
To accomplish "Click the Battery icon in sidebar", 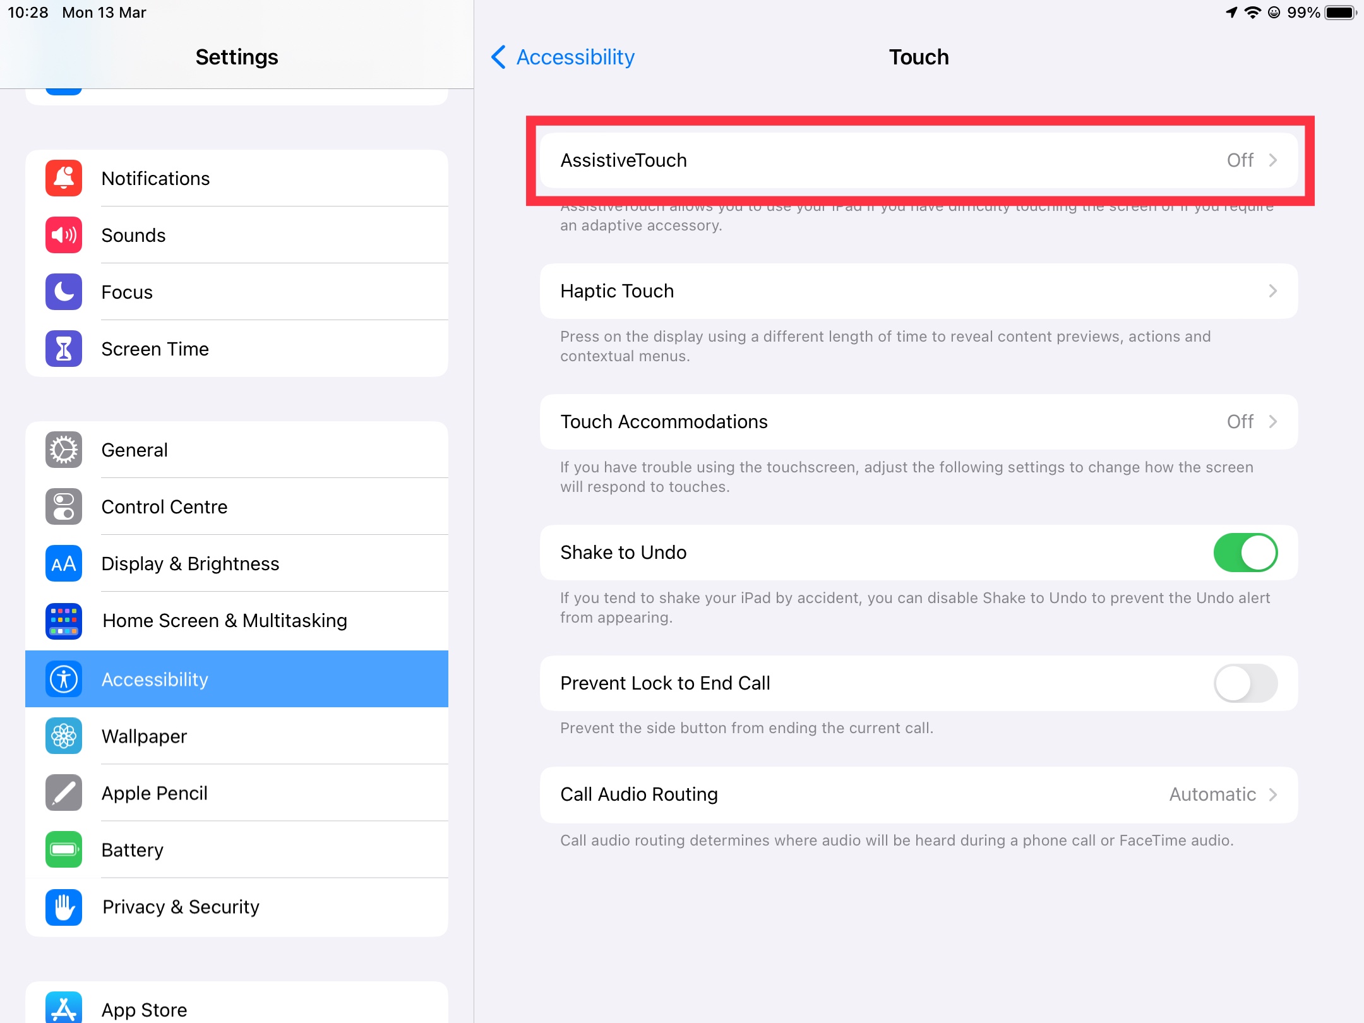I will click(63, 850).
